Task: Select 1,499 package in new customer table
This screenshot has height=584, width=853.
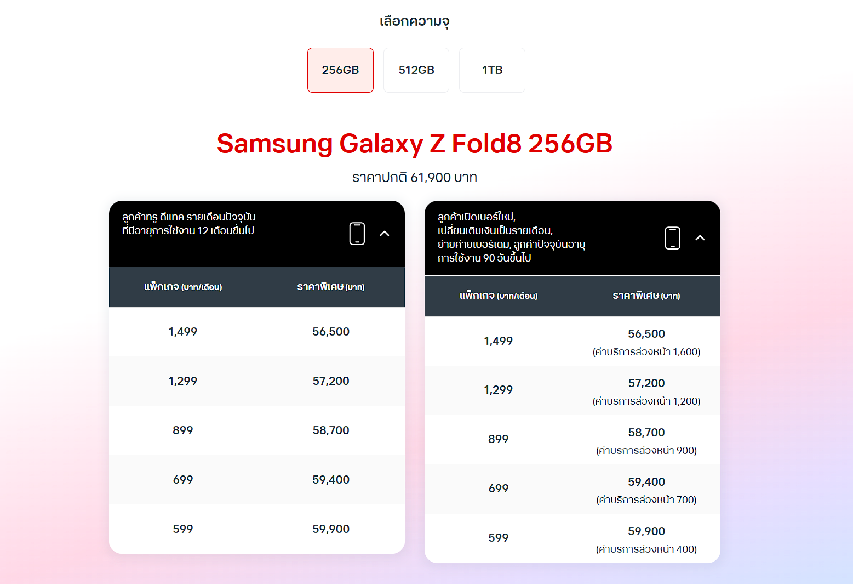Action: (573, 341)
